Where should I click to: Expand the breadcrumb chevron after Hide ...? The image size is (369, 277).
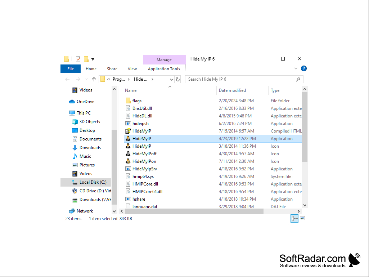(x=153, y=79)
